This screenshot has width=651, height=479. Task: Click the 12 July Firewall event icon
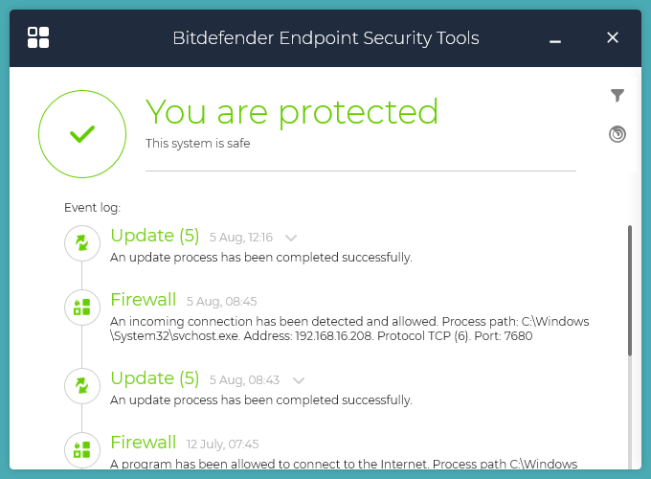coord(82,449)
